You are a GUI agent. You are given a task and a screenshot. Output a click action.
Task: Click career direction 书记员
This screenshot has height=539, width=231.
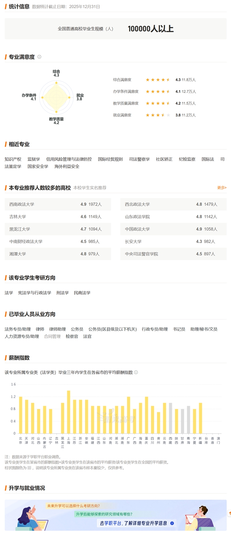[179, 329]
